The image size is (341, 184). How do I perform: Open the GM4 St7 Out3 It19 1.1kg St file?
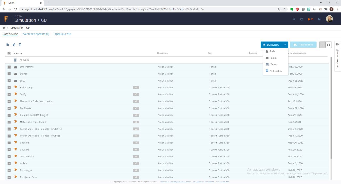(x=34, y=115)
